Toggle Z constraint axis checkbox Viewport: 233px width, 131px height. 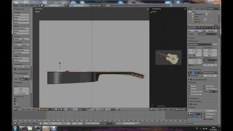pyautogui.click(x=15, y=104)
